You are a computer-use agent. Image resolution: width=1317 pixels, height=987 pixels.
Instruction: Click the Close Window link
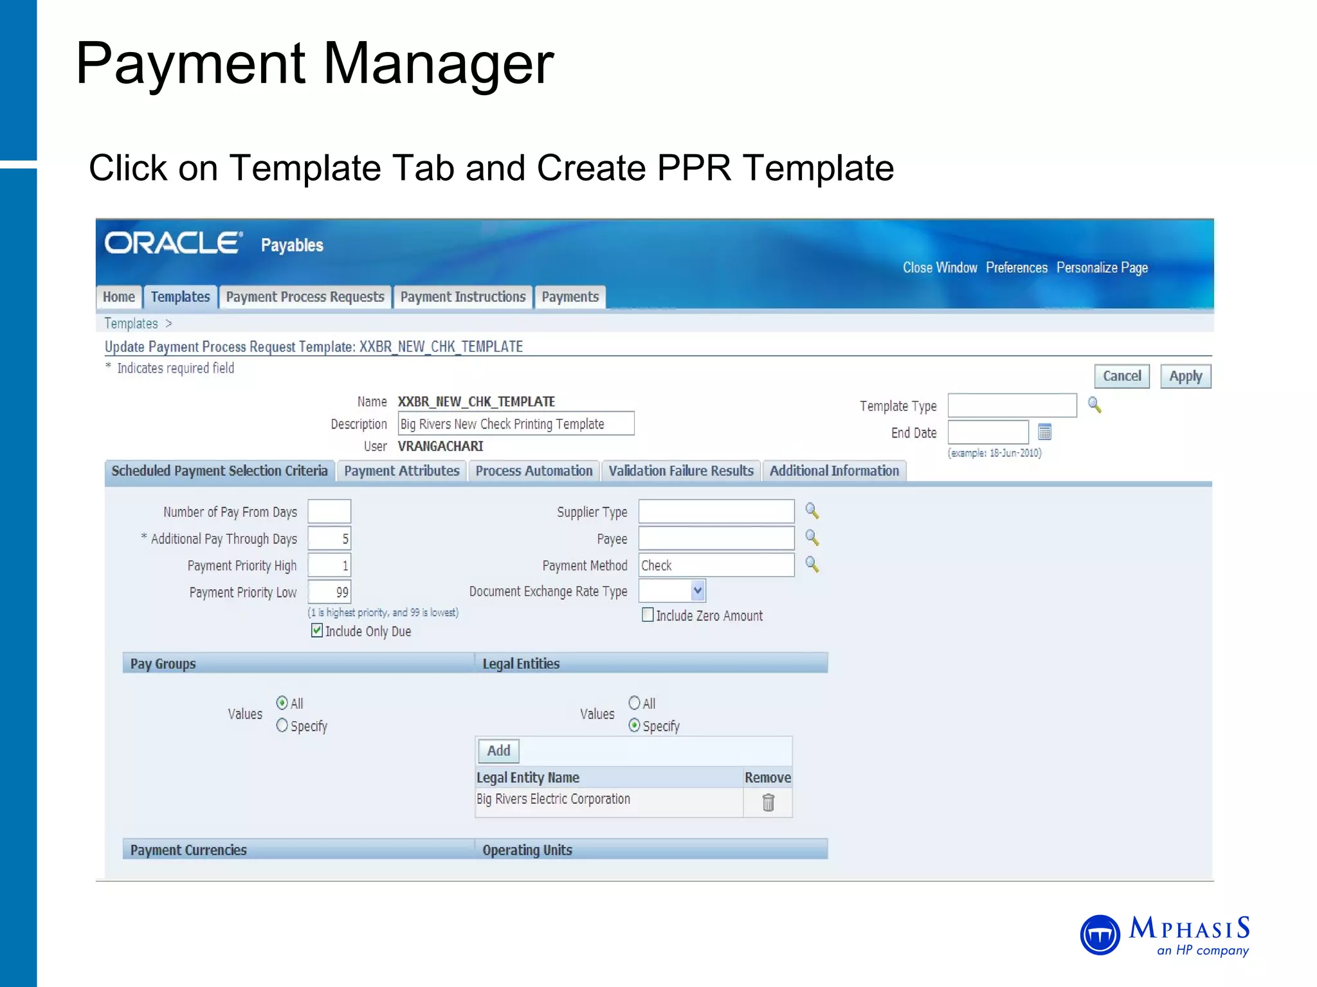[940, 267]
